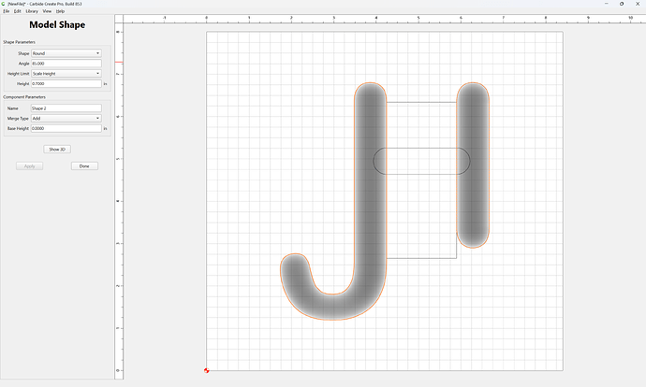Viewport: 646px width, 387px height.
Task: Click the Apply button
Action: click(x=30, y=166)
